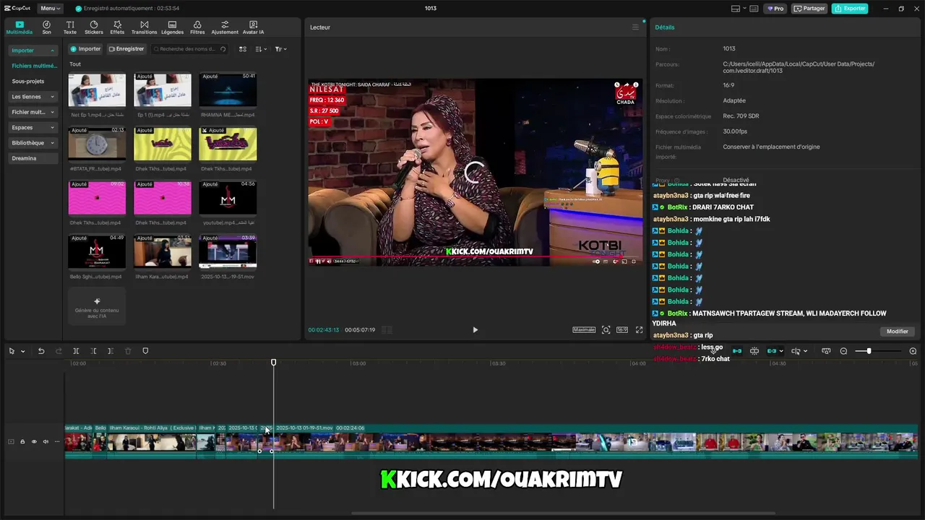
Task: Zoom in the timeline plus icon
Action: 913,351
